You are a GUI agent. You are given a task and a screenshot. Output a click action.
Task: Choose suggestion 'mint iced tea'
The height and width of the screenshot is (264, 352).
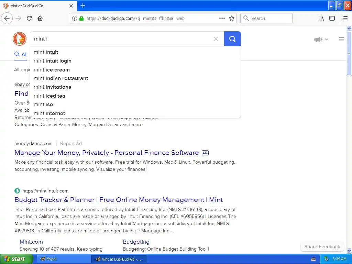[x=135, y=96]
